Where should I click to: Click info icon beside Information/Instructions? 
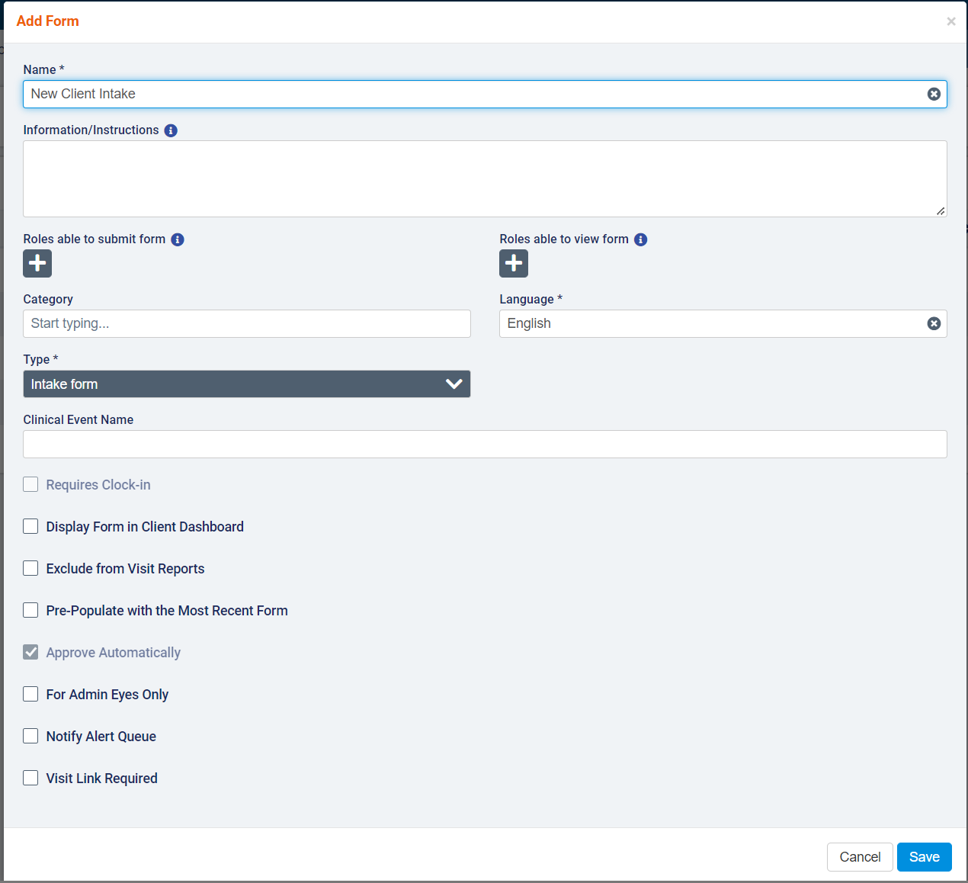click(x=171, y=130)
